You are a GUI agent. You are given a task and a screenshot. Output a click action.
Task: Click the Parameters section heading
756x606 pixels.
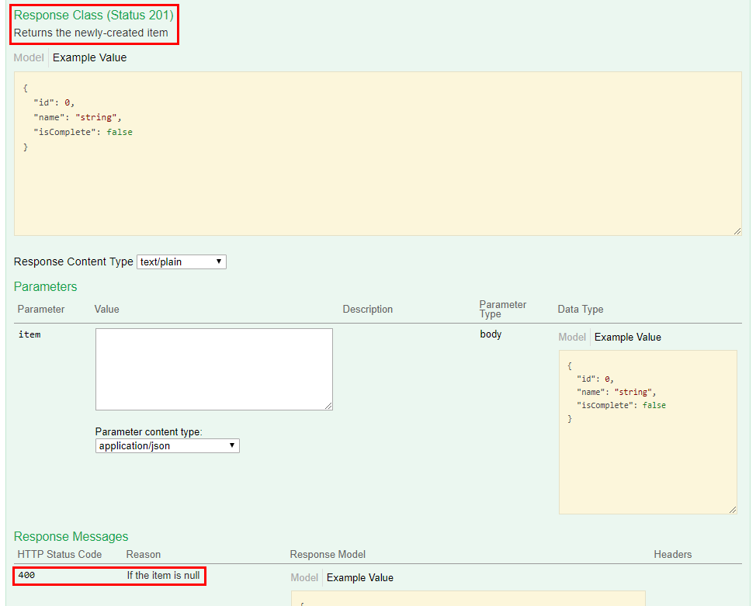coord(46,286)
